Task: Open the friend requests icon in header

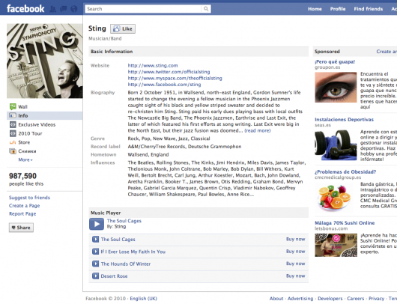Action: [x=53, y=9]
